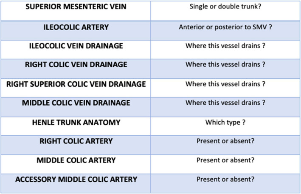Select the 'Single or double trunk?' cell
301x194 pixels.
225,7
